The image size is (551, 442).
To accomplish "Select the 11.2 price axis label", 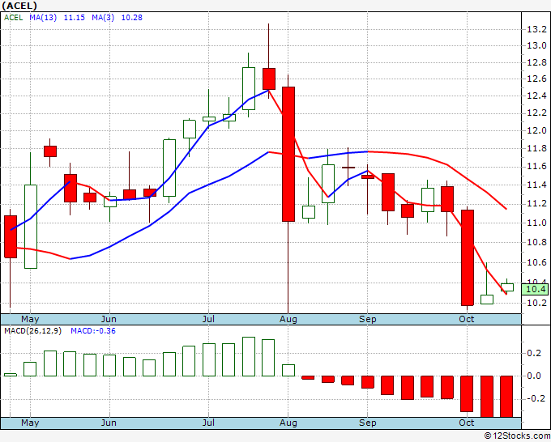I will (536, 204).
